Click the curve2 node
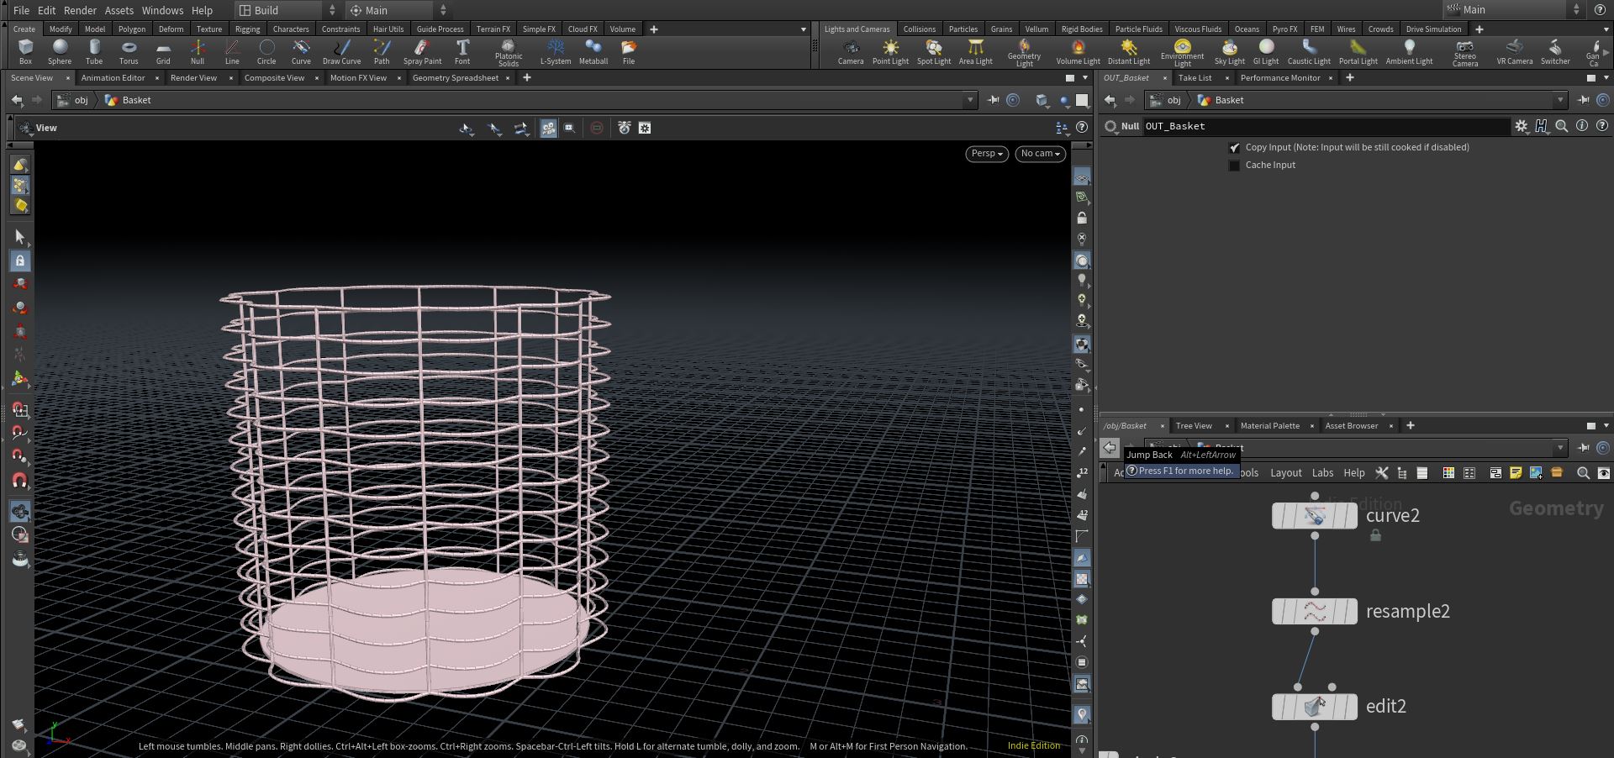The height and width of the screenshot is (758, 1614). [1315, 516]
